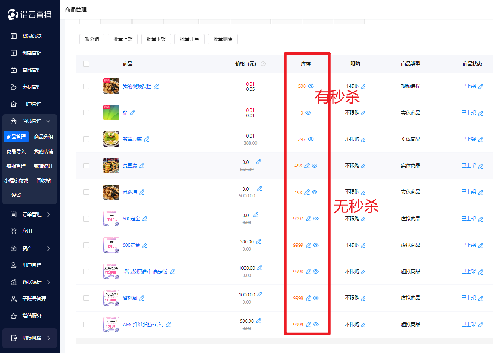Click the 批量上架 button

tap(123, 39)
